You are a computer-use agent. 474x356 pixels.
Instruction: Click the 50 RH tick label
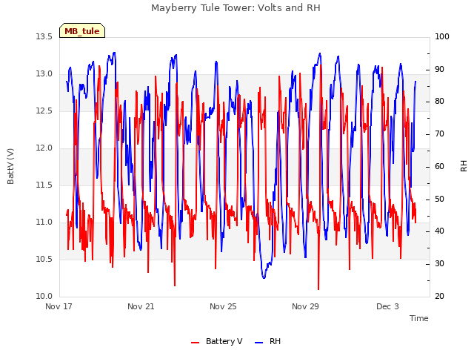[439, 200]
